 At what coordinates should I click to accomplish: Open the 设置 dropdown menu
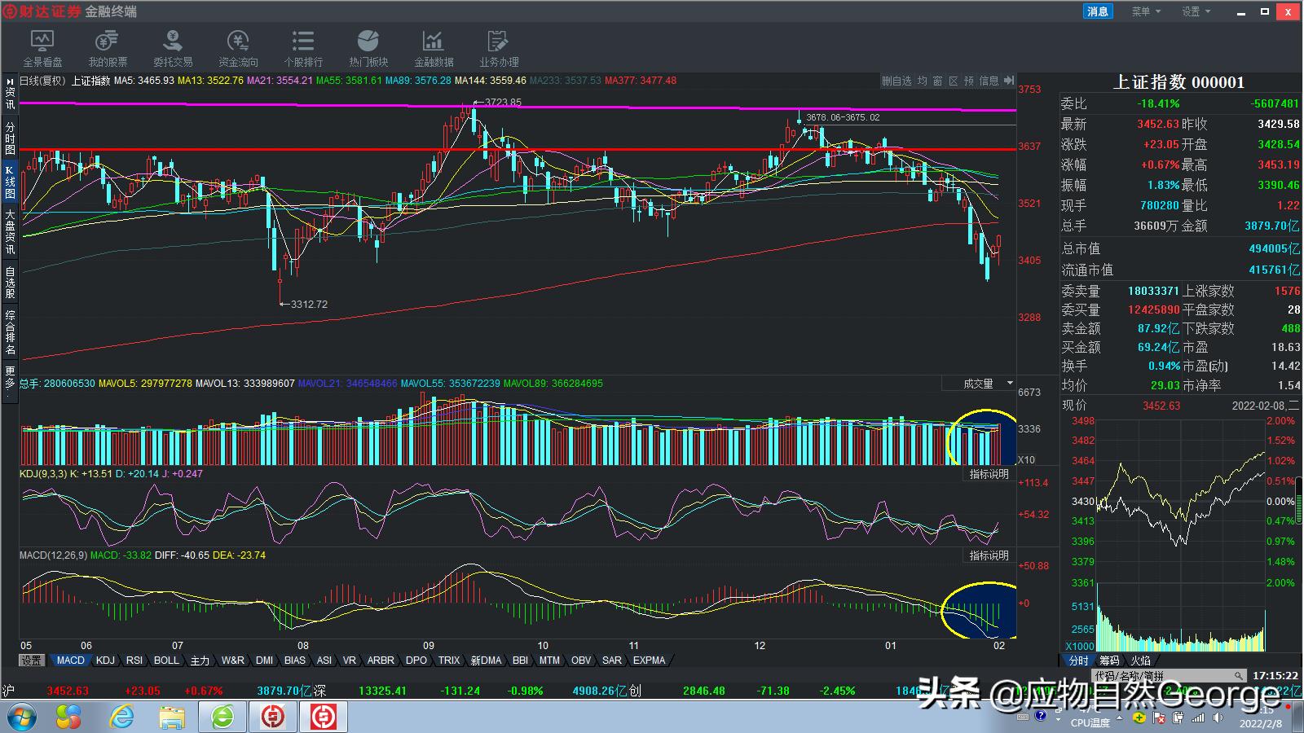(x=1193, y=11)
